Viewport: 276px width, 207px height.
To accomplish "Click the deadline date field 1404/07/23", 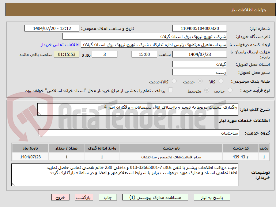I will (x=200, y=54).
